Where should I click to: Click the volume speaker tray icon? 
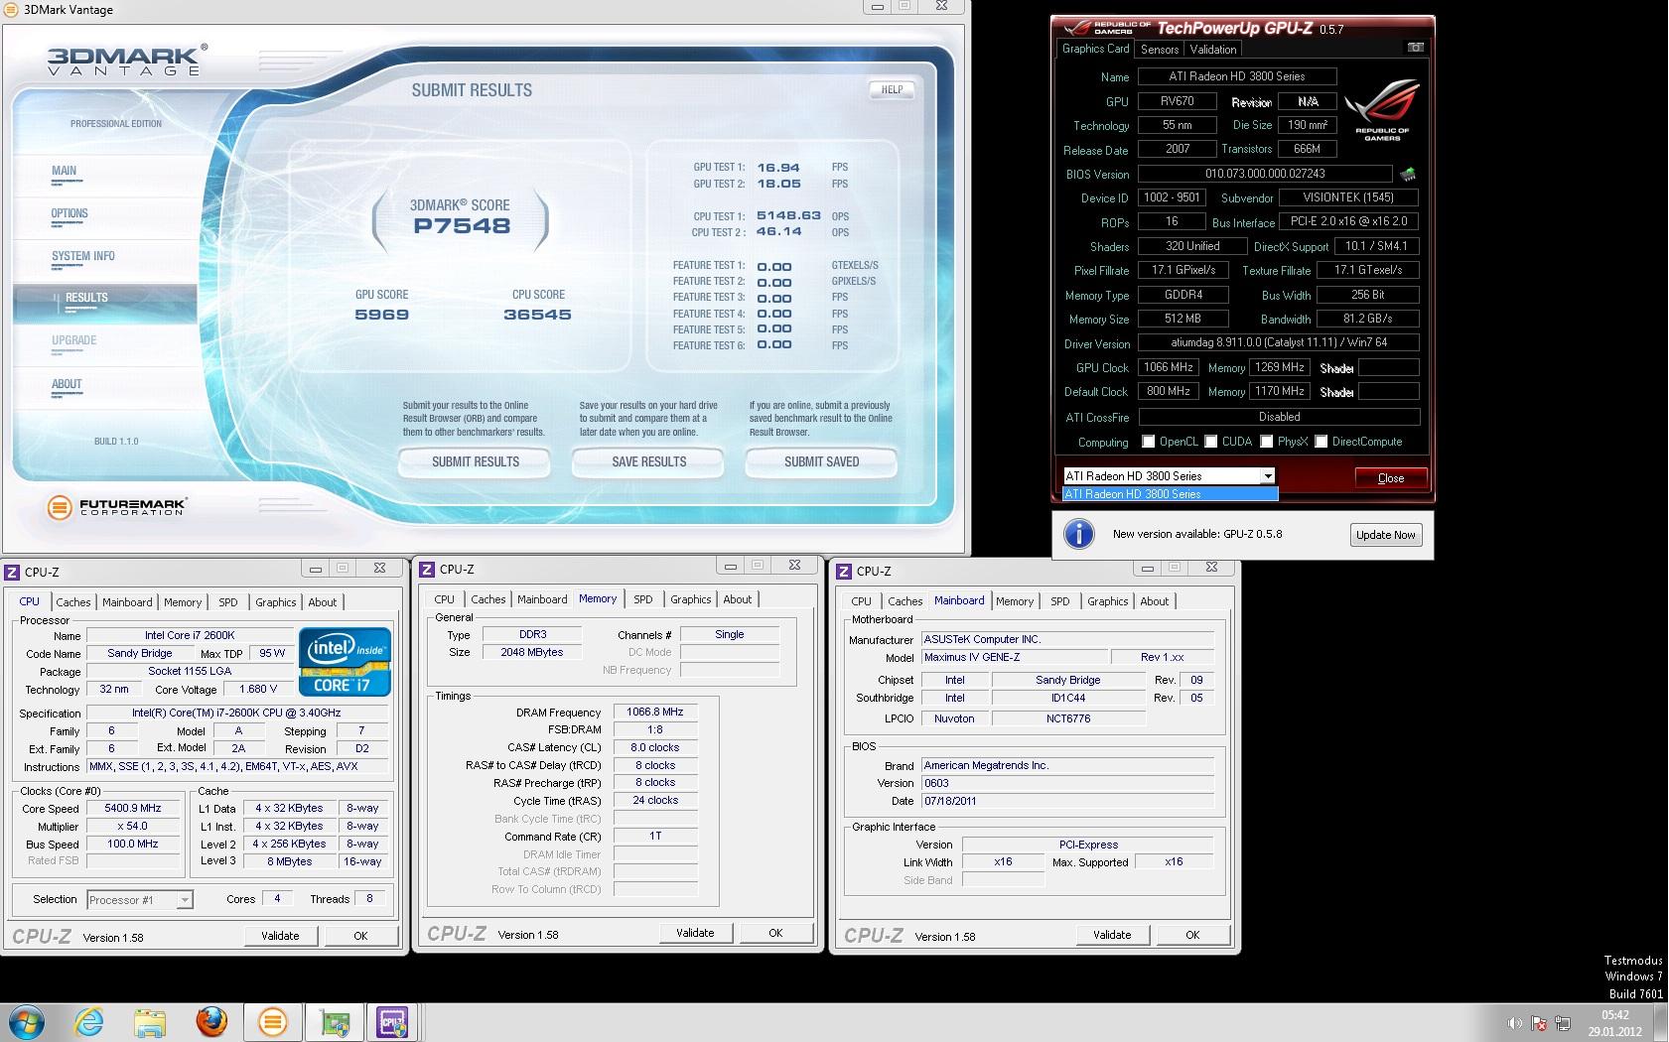1515,1023
